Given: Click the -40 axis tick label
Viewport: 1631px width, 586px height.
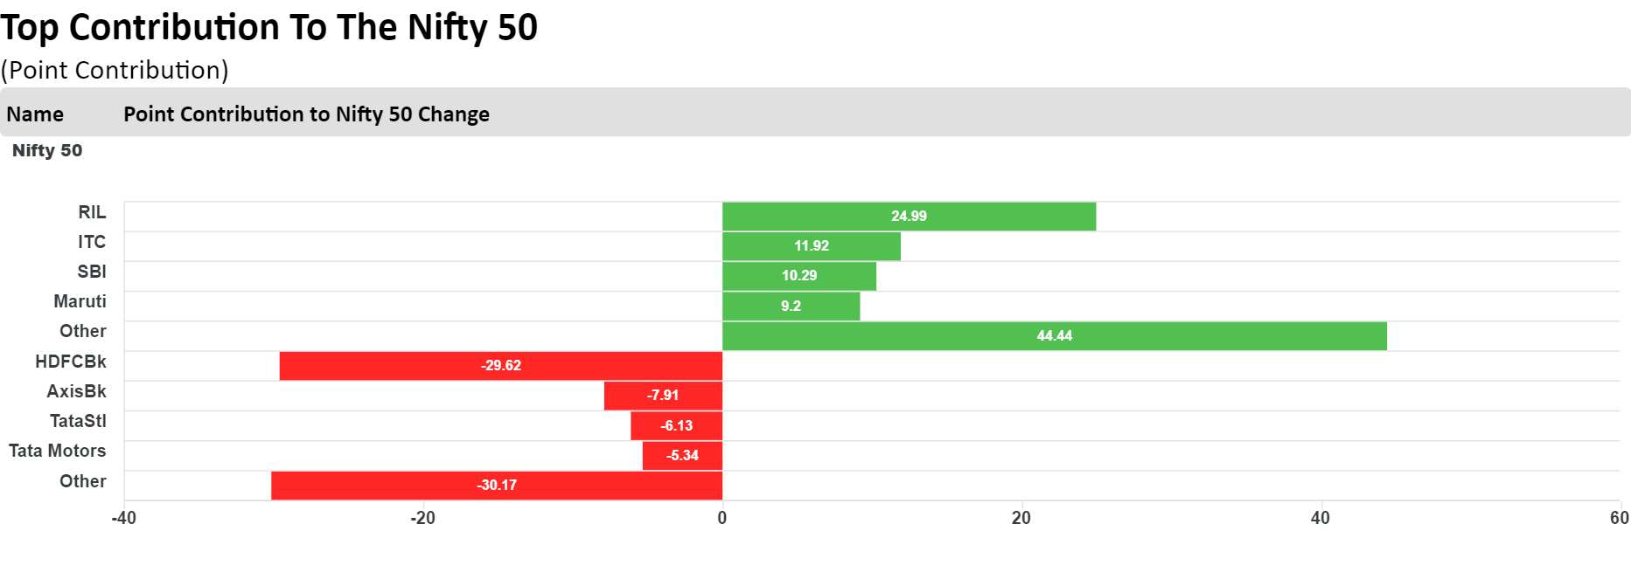Looking at the screenshot, I should tap(124, 518).
